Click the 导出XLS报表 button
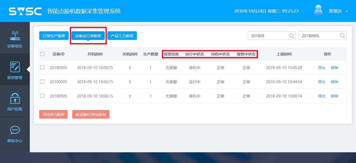Viewport: 356px width, 163px height. 53,114
